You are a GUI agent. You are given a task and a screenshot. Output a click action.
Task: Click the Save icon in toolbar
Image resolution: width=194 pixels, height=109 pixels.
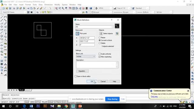point(10,8)
